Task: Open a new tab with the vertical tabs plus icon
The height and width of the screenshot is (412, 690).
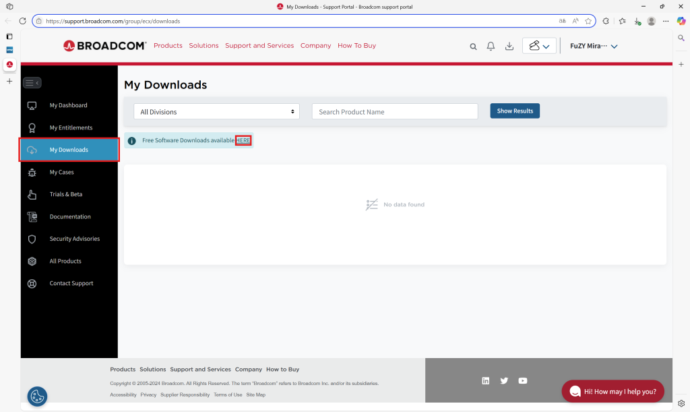Action: [x=9, y=82]
